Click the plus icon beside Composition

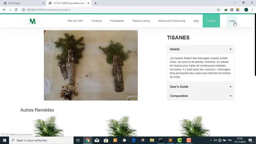click(x=230, y=96)
